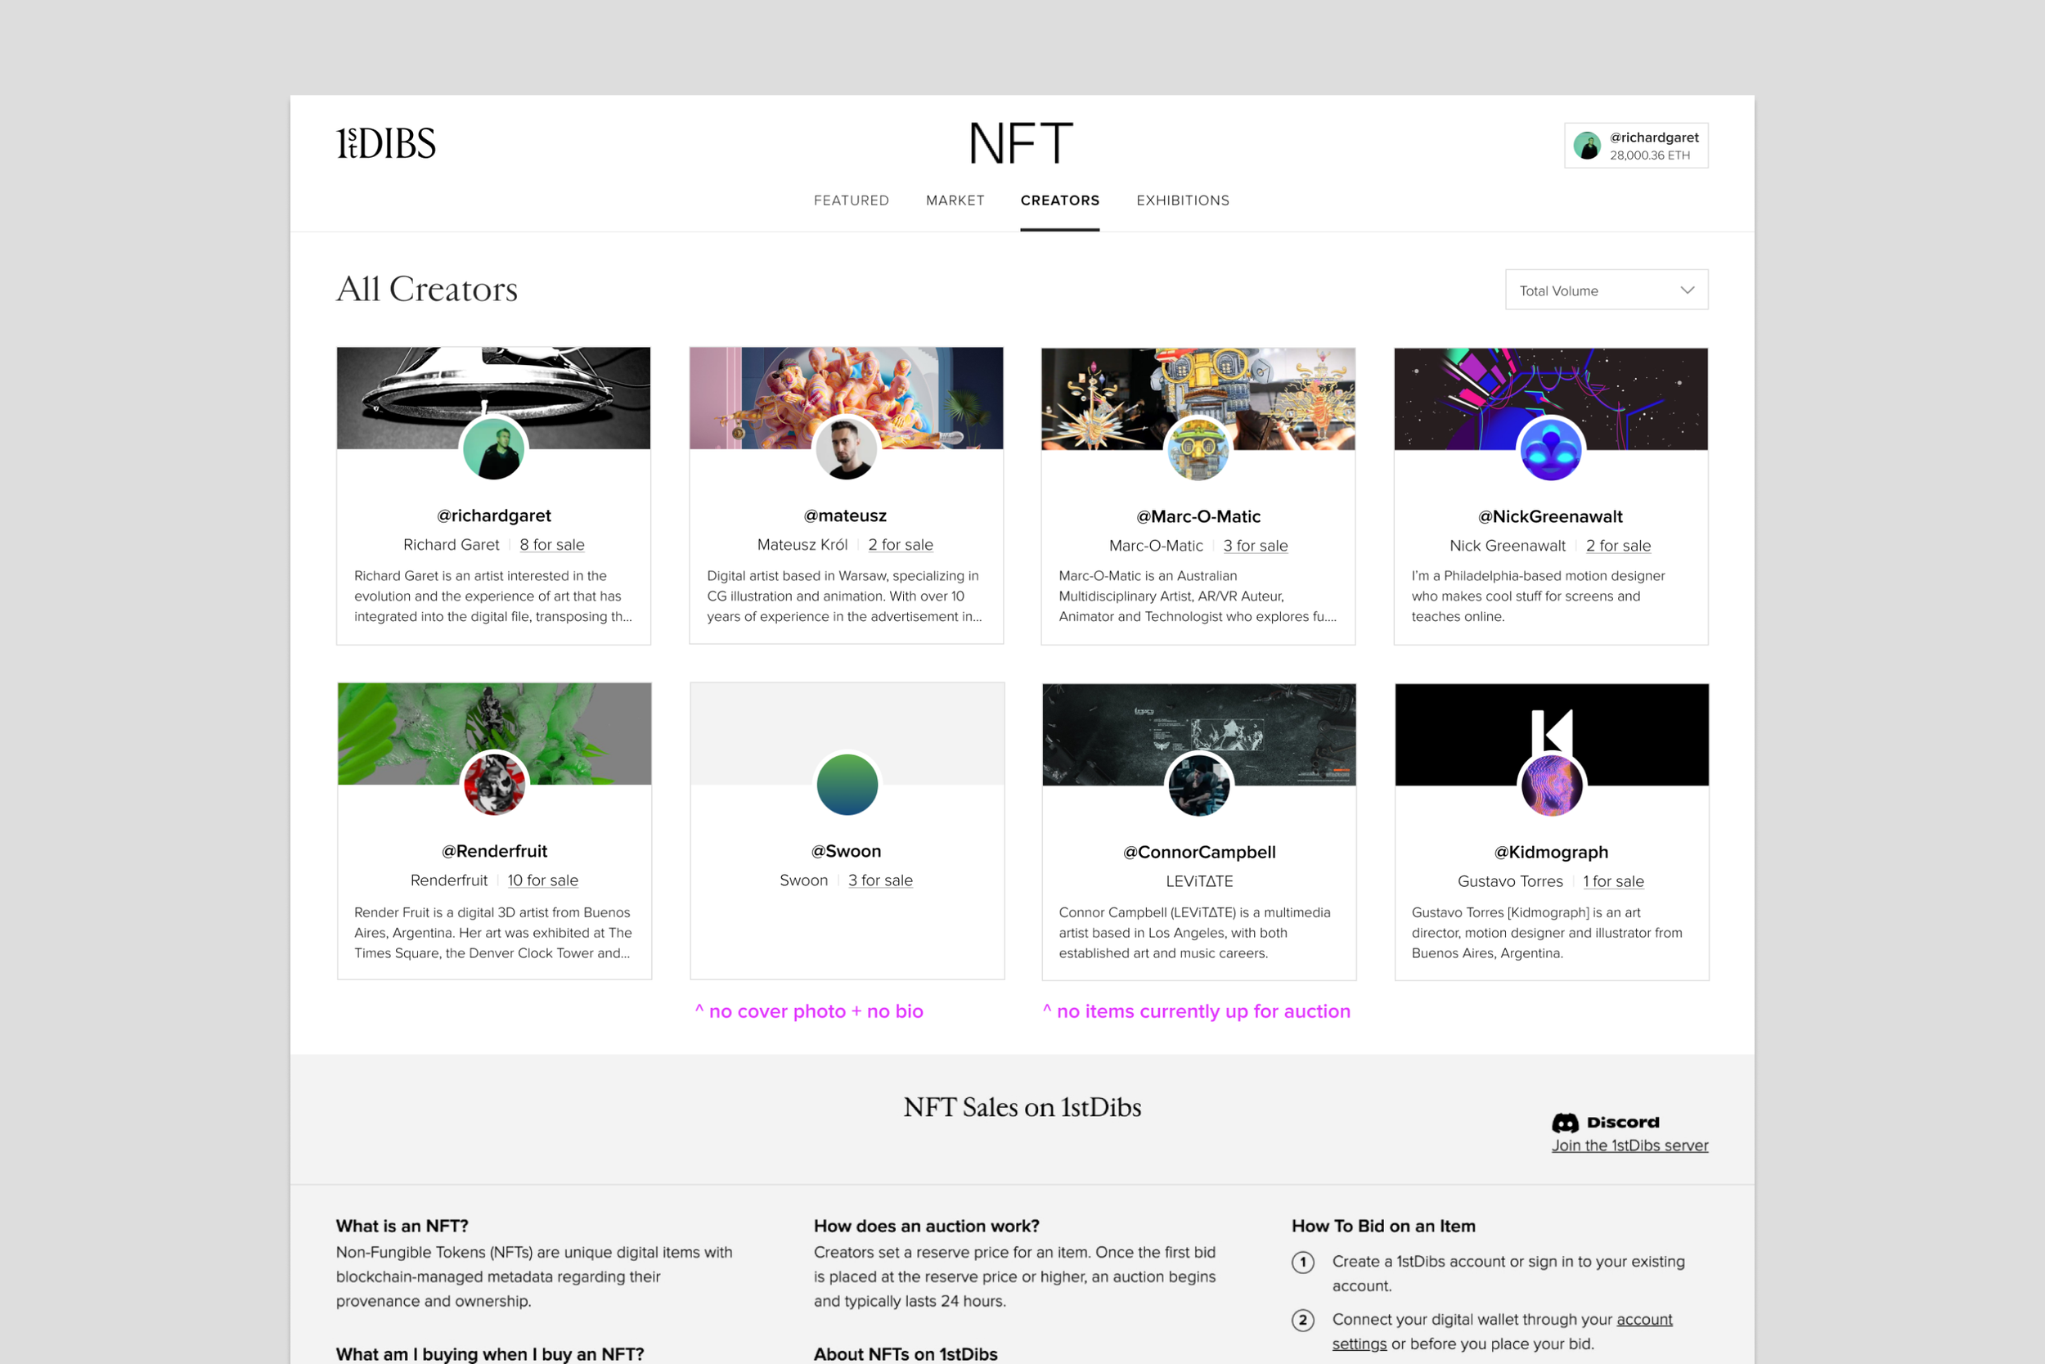Open Marc-O-Matic's 3 for sale link
2045x1364 pixels.
click(1256, 546)
